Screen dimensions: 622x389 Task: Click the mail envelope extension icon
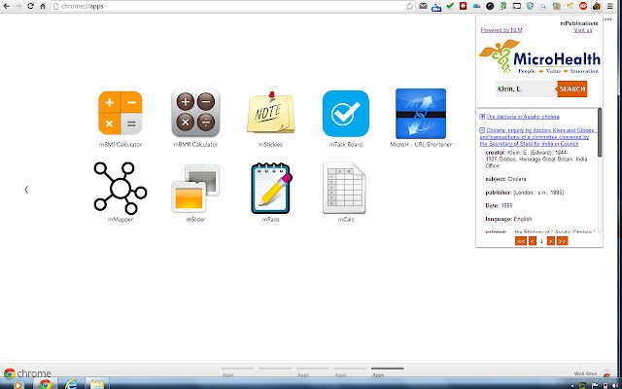pyautogui.click(x=424, y=6)
